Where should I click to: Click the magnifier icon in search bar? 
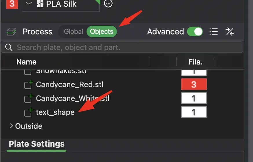pos(9,47)
